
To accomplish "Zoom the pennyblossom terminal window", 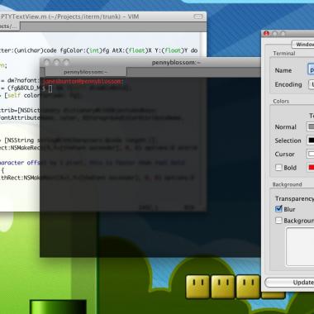I will click(x=66, y=63).
